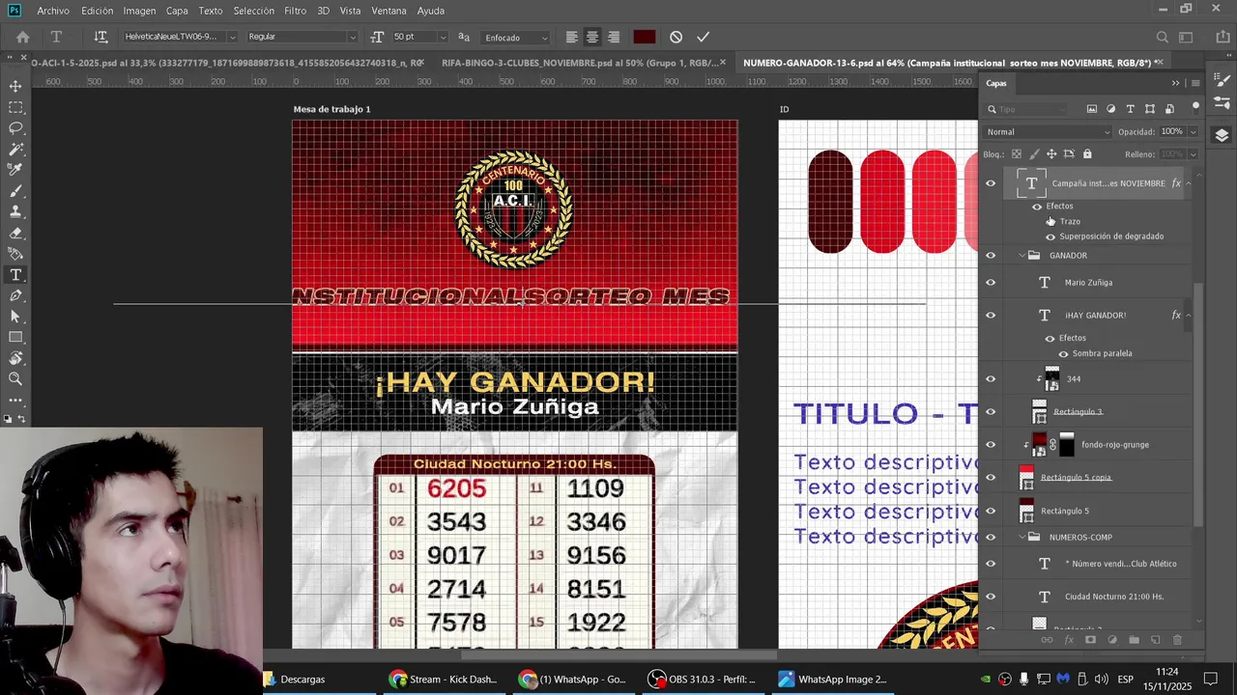1237x695 pixels.
Task: Open OBS 31.0.3 from the taskbar
Action: 703,680
